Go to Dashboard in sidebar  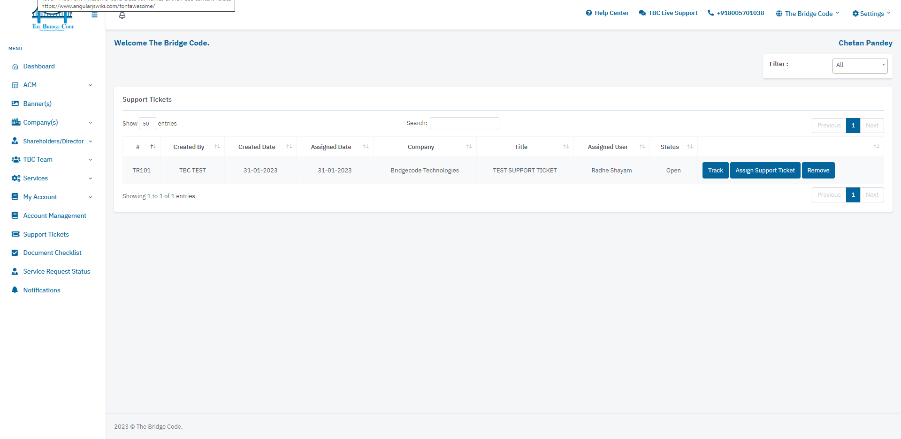coord(39,66)
